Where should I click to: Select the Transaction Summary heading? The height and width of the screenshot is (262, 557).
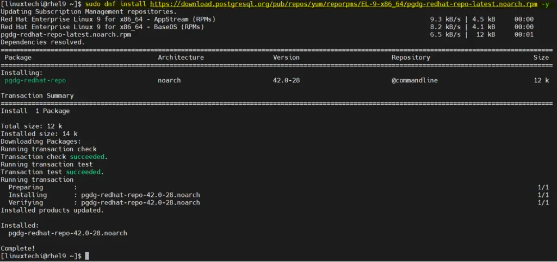pyautogui.click(x=38, y=95)
